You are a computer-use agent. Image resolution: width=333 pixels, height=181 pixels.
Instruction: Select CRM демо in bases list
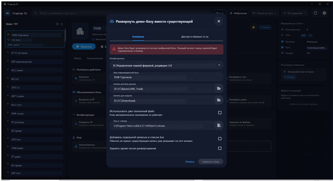(x=35, y=148)
